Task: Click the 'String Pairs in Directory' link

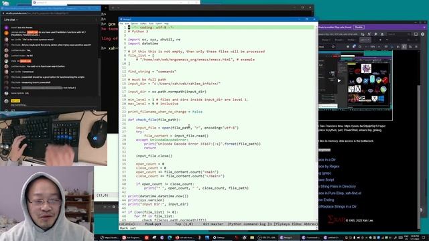Action: click(x=337, y=186)
